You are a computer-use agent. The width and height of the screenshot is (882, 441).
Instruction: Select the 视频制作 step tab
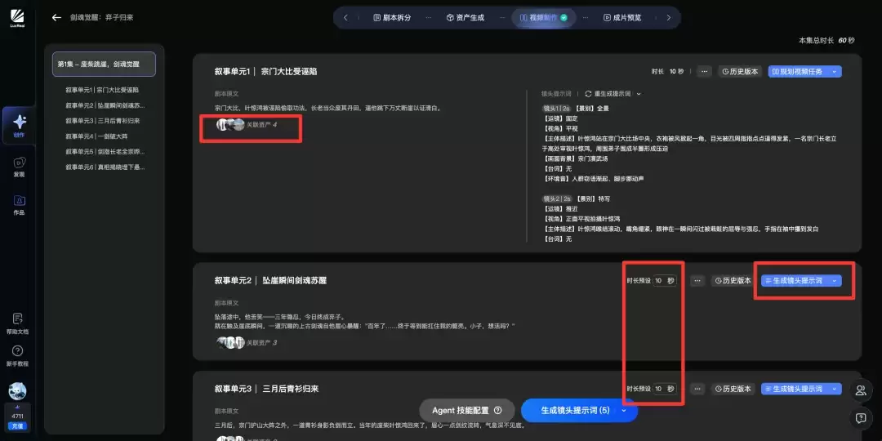pyautogui.click(x=544, y=17)
